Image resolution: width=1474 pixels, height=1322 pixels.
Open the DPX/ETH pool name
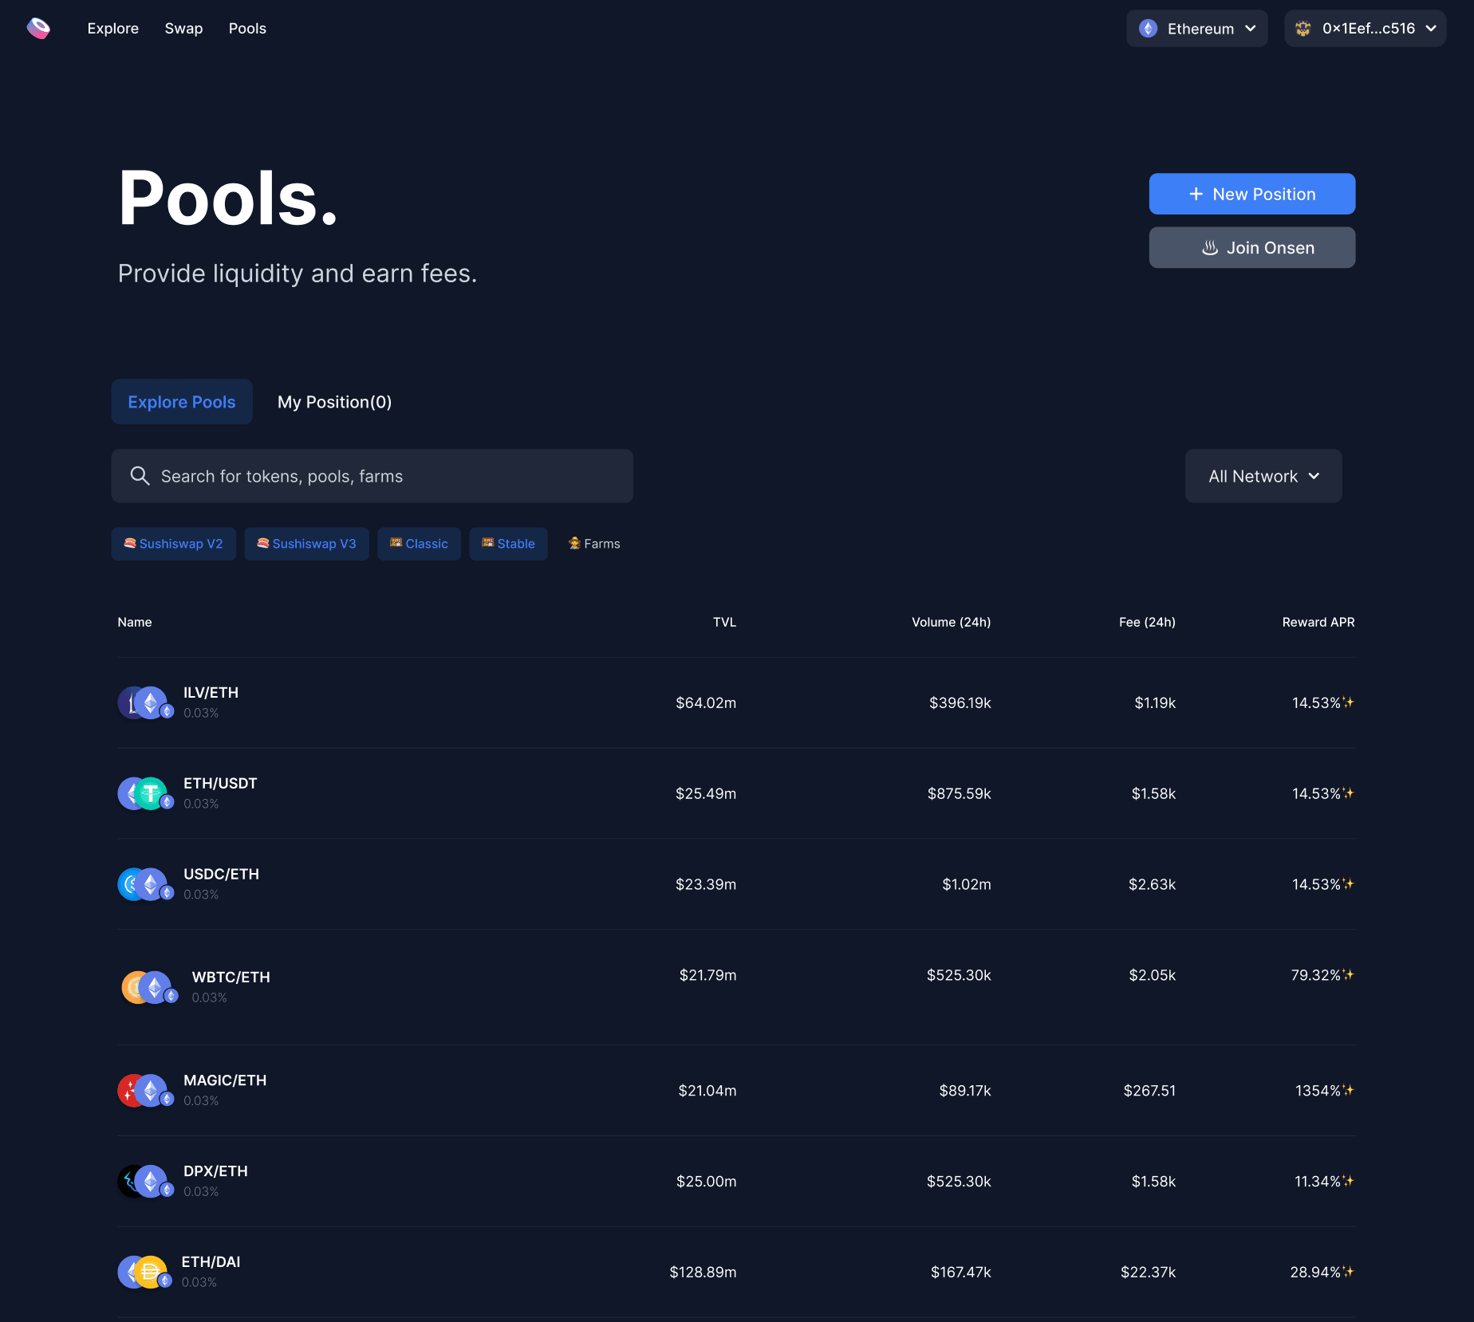click(215, 1171)
